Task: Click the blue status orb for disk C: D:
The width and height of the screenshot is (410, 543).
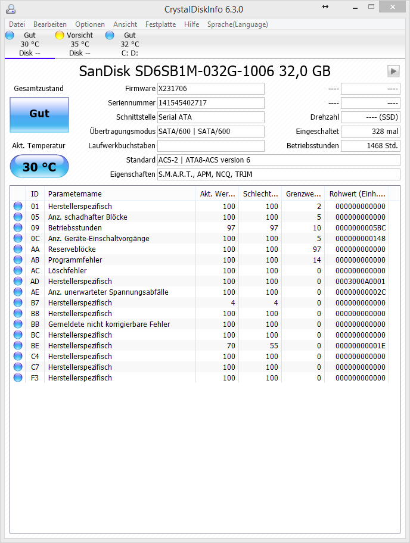Action: click(110, 35)
